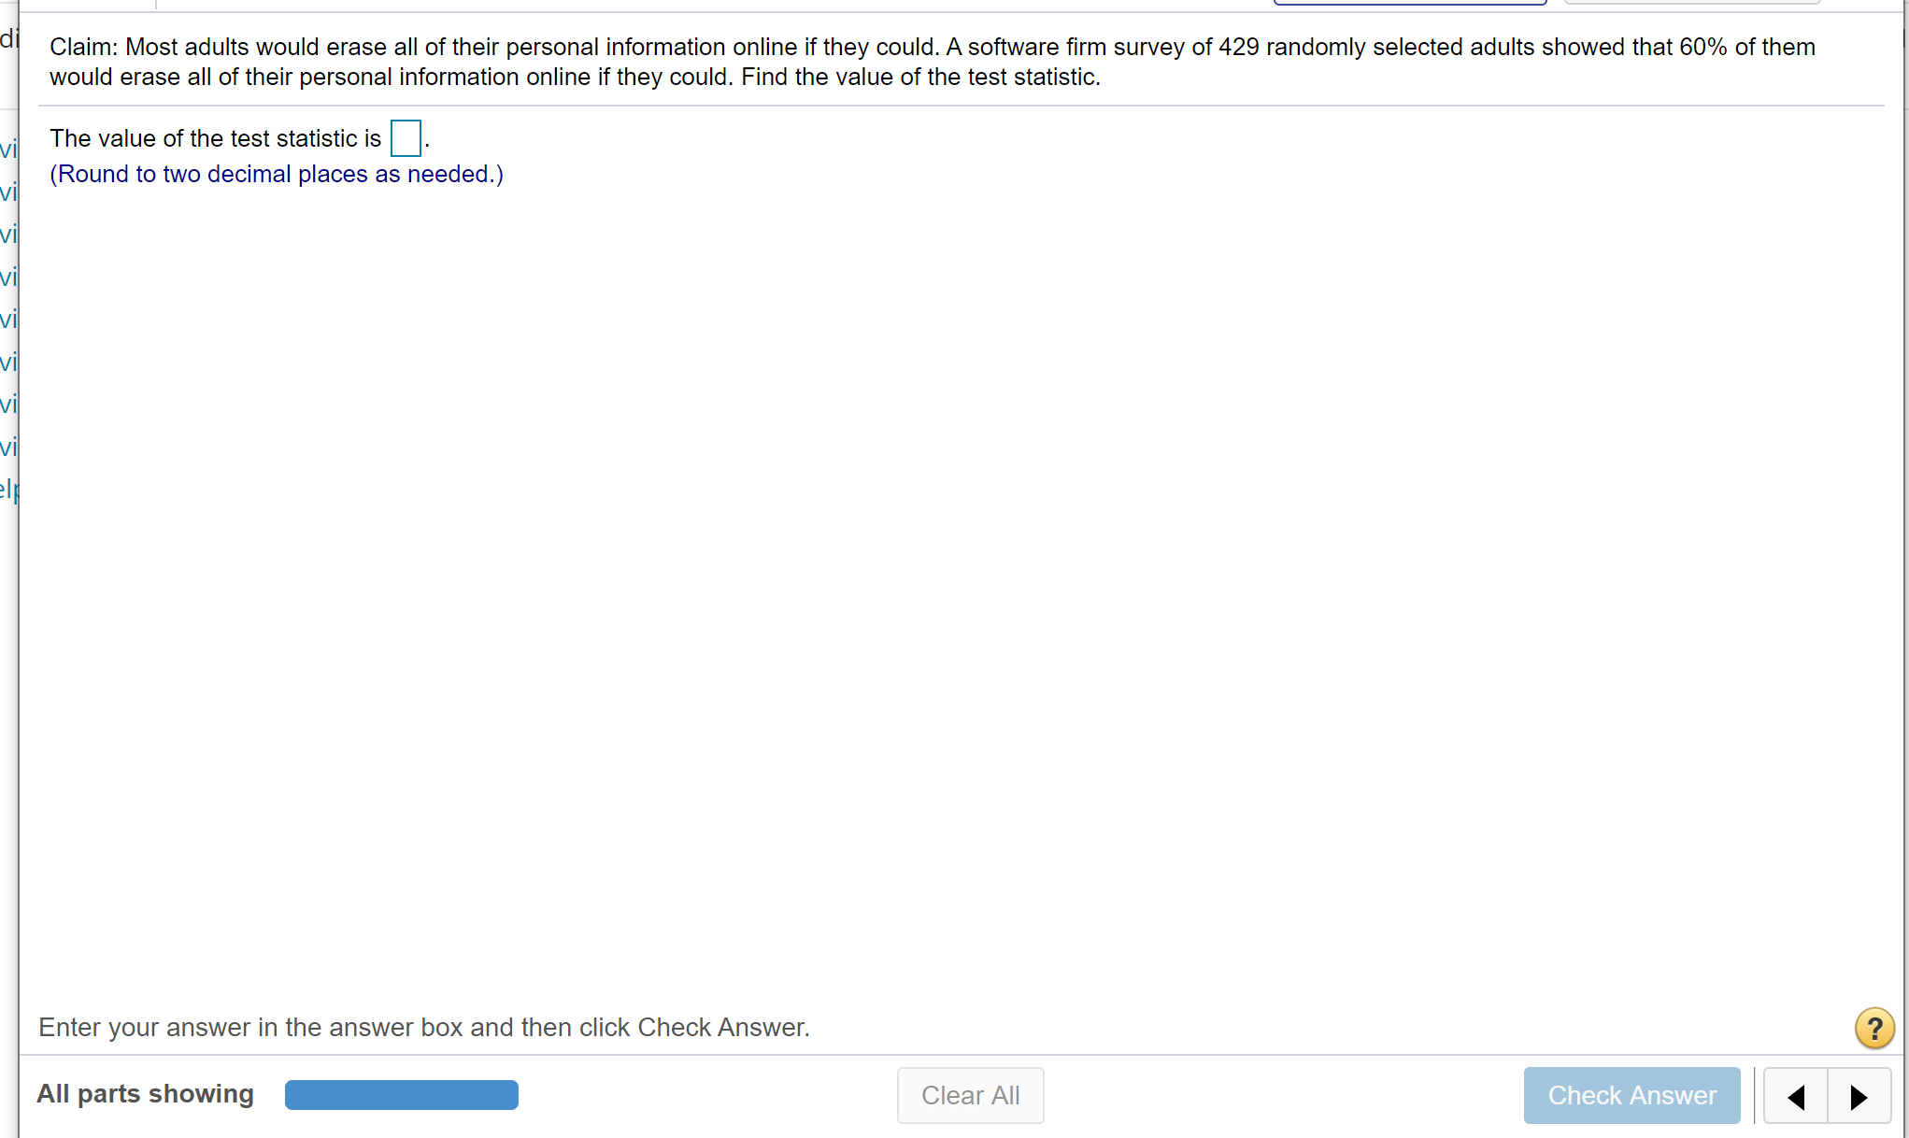Open the topmost 'vi' link in left sidebar
Screen dimensions: 1909x1138
tap(8, 149)
